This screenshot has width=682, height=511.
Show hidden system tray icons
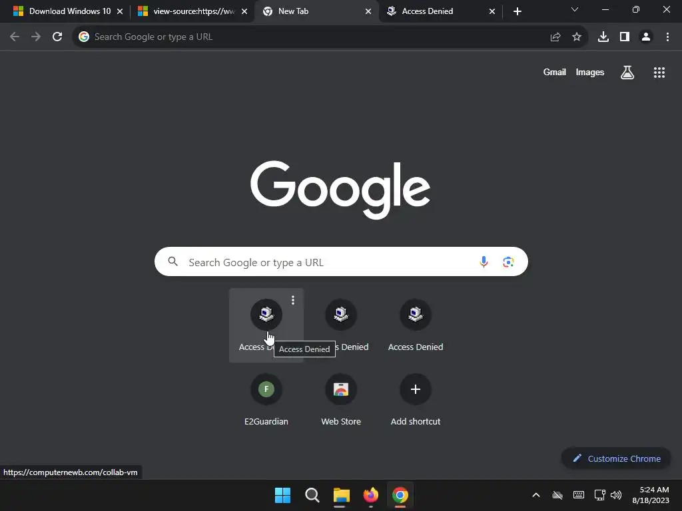[x=536, y=495]
